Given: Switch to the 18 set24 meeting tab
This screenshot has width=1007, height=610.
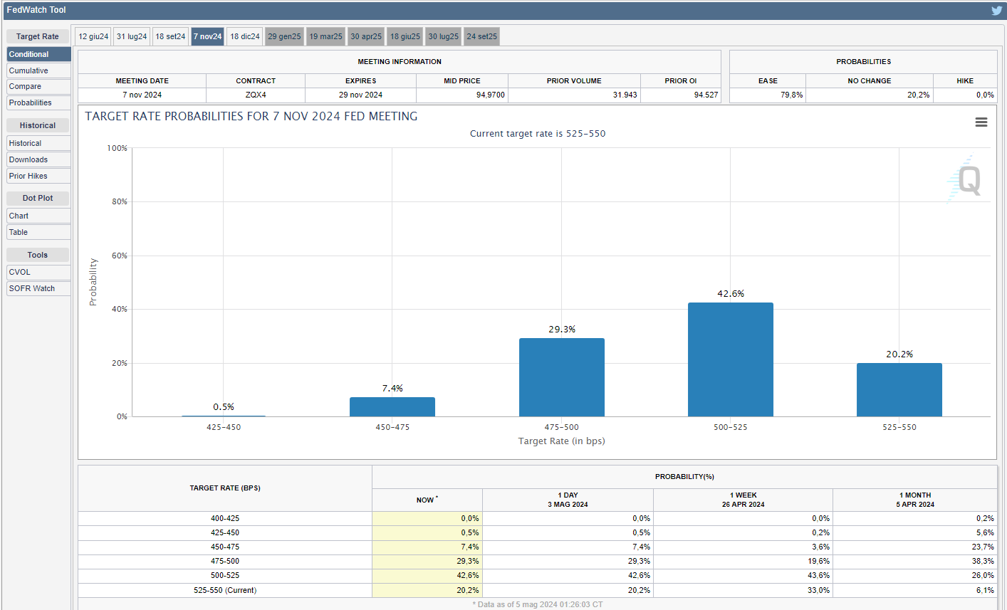Looking at the screenshot, I should pos(170,36).
